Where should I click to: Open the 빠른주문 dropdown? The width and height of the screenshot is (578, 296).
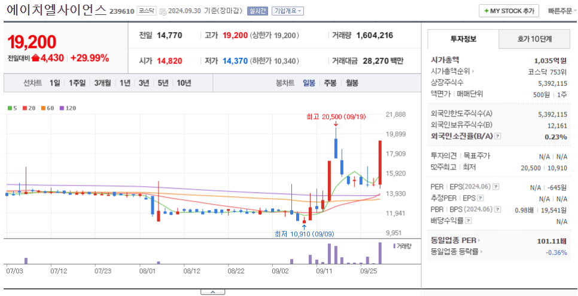click(x=562, y=11)
